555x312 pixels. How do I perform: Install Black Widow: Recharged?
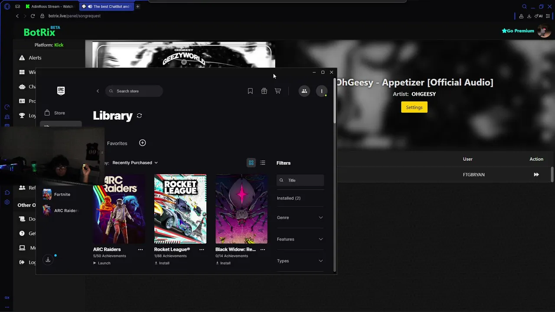click(x=223, y=263)
